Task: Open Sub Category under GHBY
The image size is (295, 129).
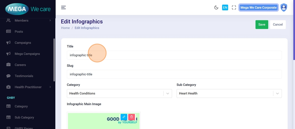Action: 24,117
